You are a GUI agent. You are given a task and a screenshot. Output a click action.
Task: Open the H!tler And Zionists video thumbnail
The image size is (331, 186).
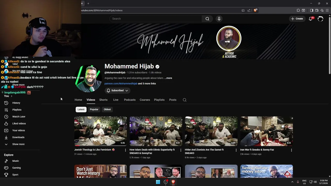[x=211, y=131]
